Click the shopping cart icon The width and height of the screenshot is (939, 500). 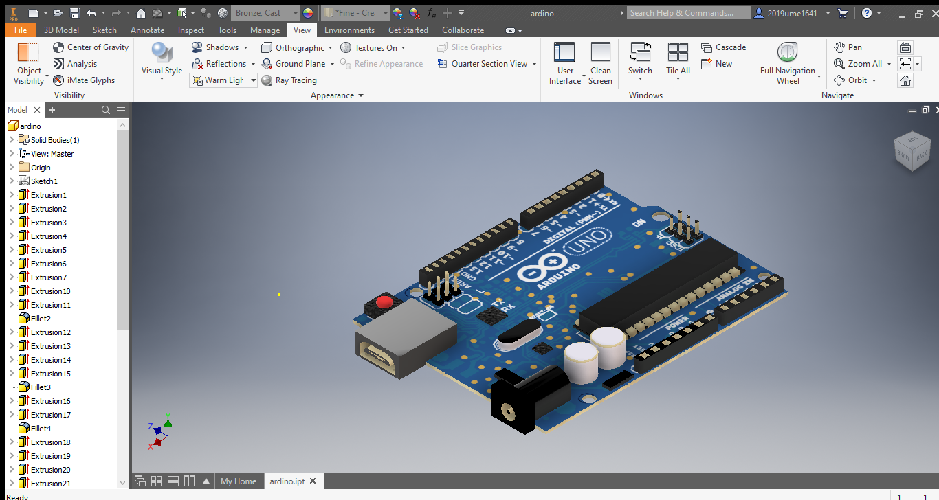coord(843,13)
